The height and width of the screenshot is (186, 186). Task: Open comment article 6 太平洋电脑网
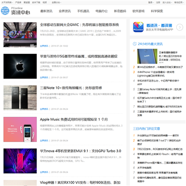click(x=144, y=167)
